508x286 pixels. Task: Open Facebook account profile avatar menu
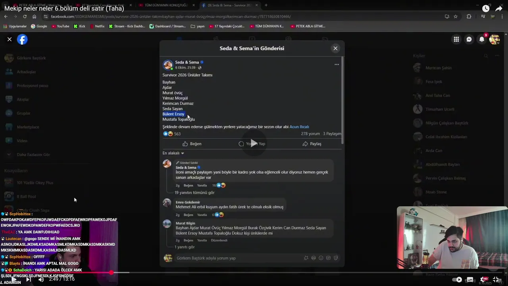point(495,39)
